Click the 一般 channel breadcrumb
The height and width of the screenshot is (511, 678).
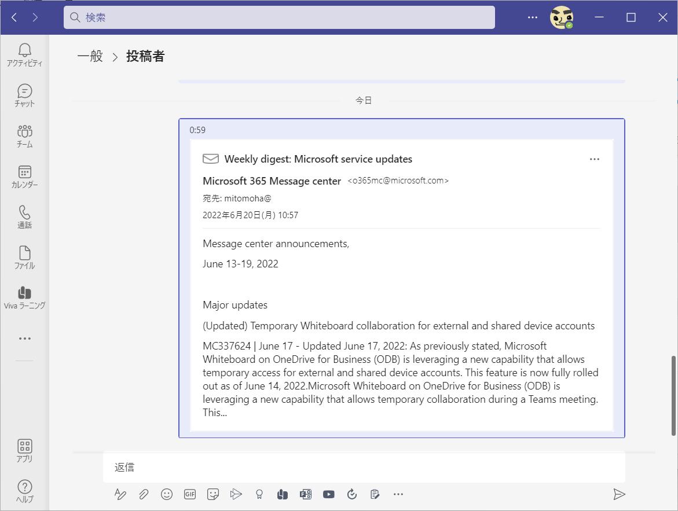point(90,56)
